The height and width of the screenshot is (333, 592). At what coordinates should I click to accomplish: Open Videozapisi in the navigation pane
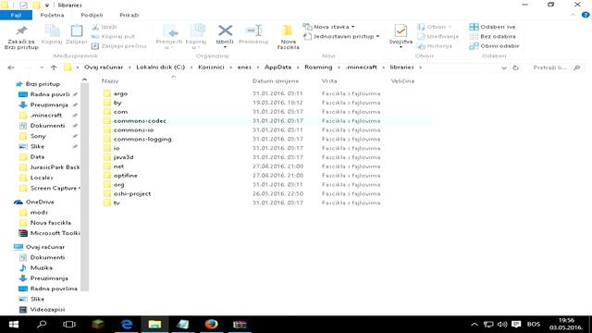(x=47, y=309)
